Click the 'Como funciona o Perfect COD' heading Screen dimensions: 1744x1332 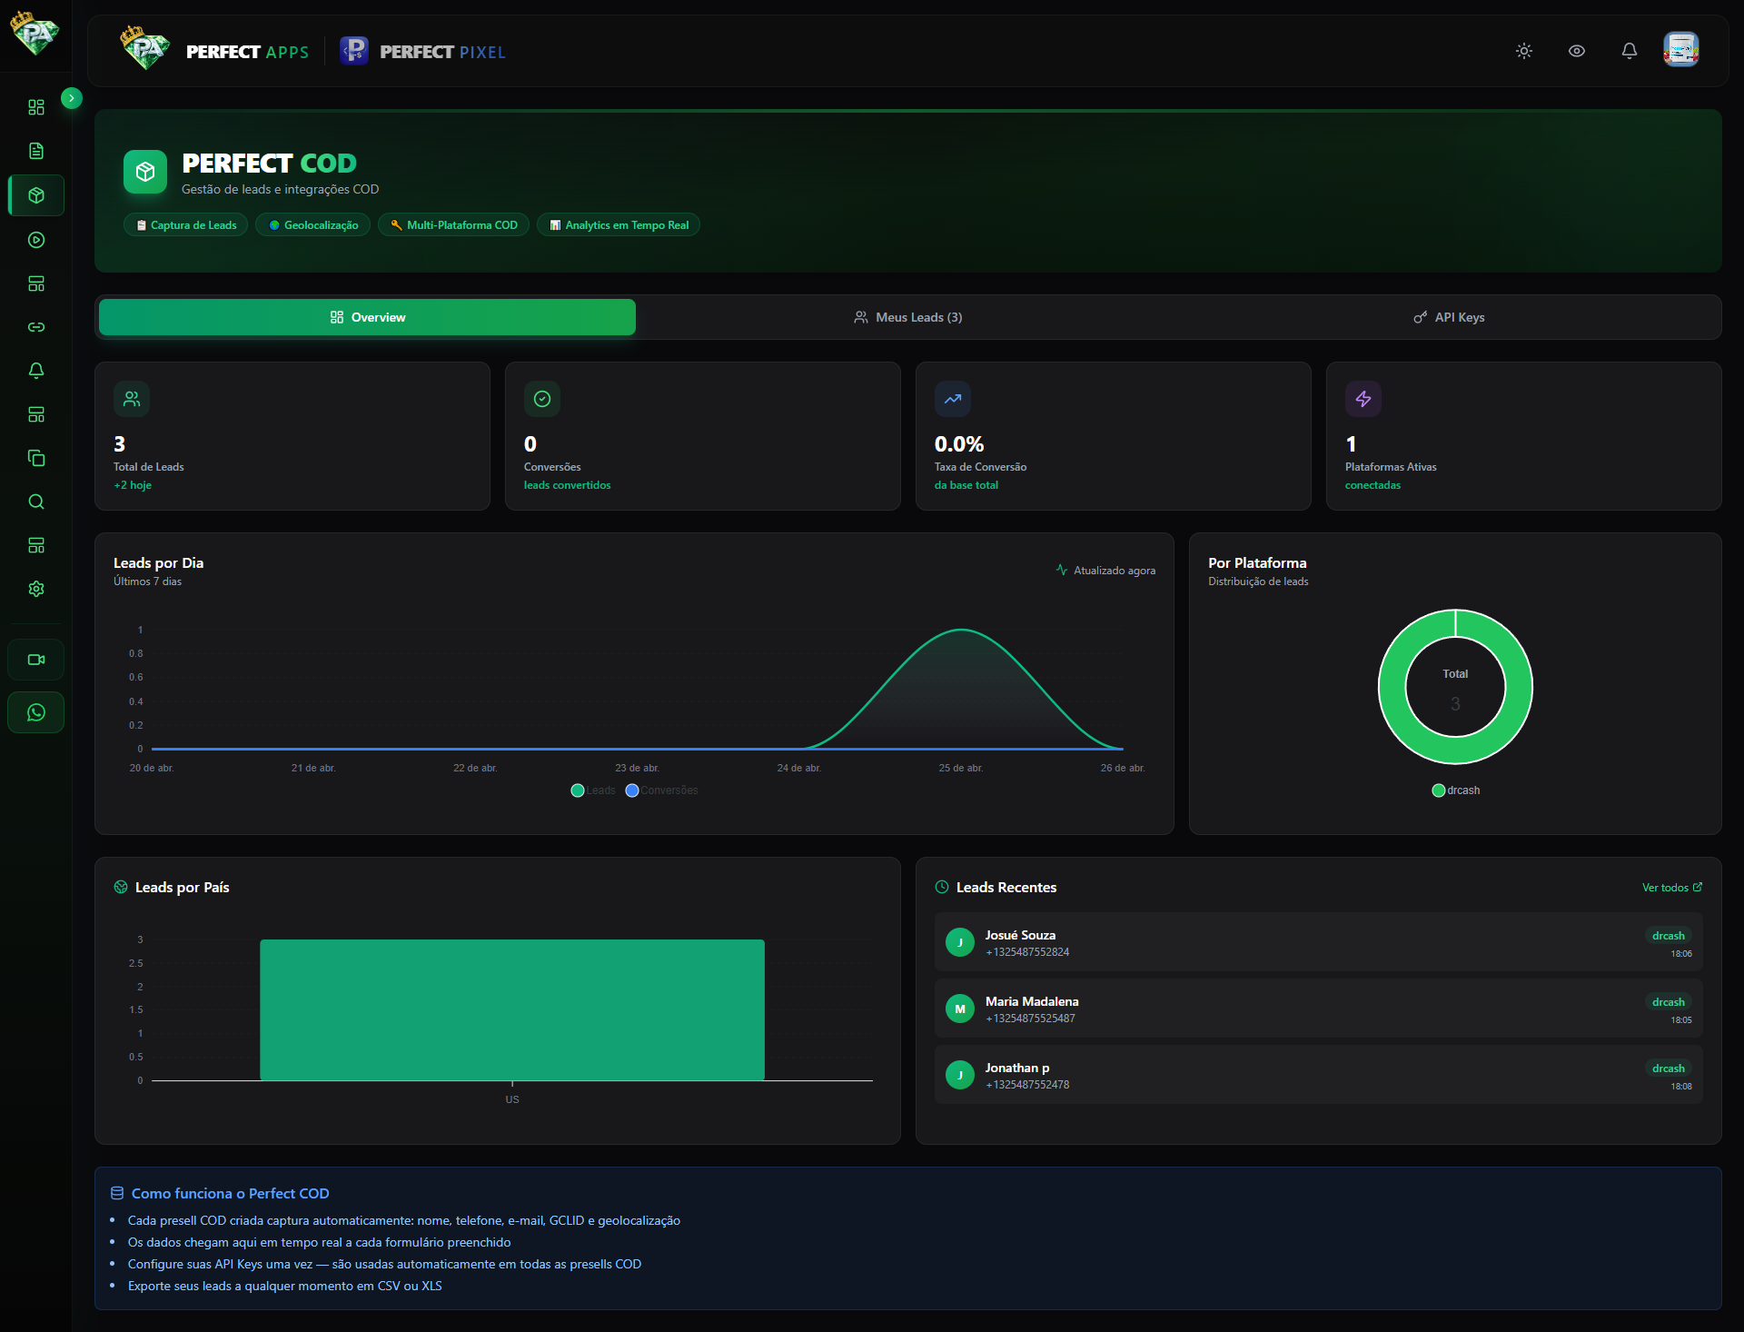pyautogui.click(x=231, y=1193)
